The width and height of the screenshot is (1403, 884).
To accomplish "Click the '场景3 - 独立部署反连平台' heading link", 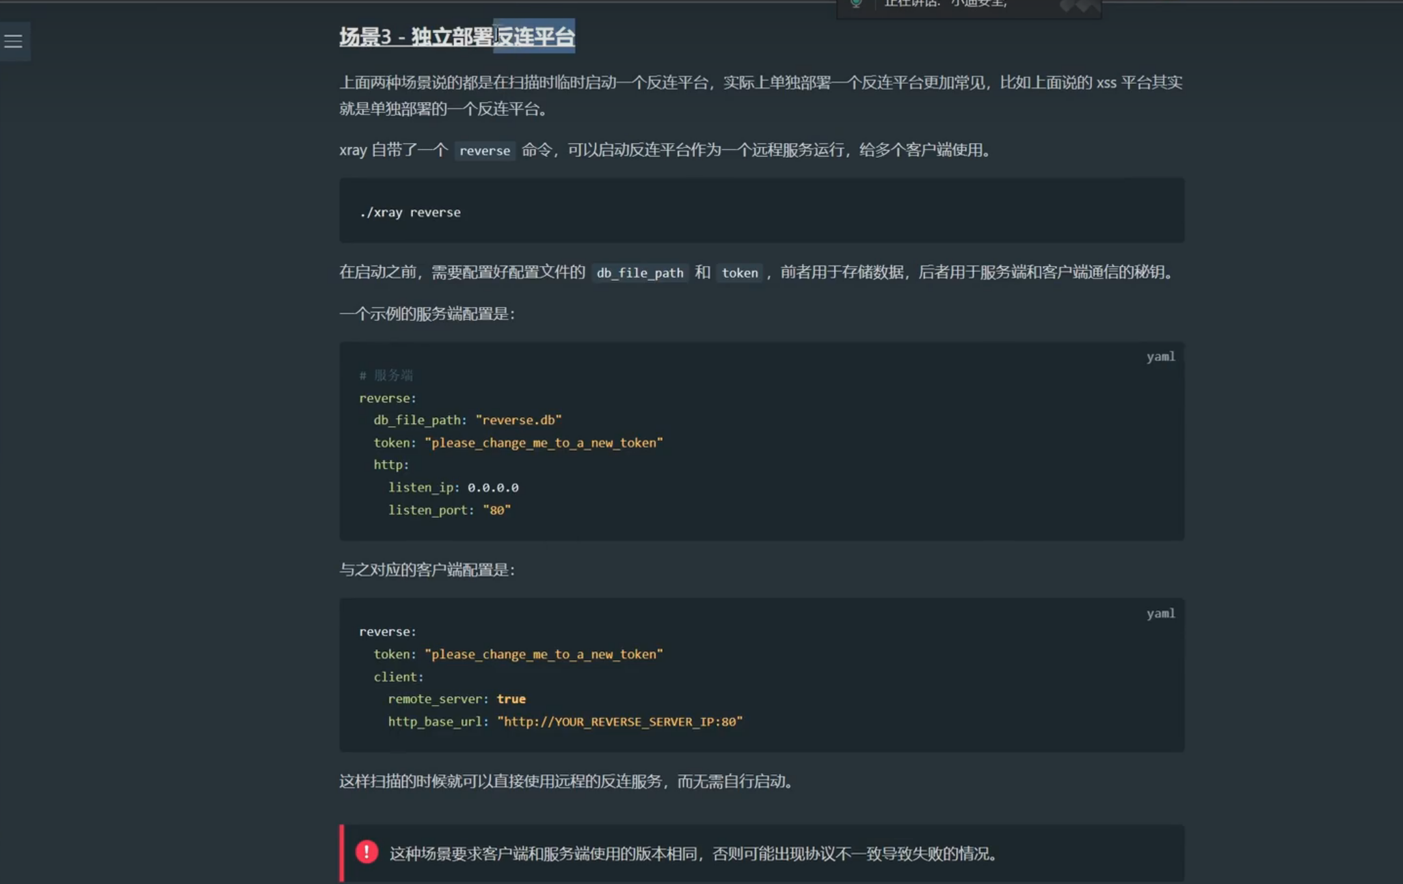I will (x=457, y=36).
